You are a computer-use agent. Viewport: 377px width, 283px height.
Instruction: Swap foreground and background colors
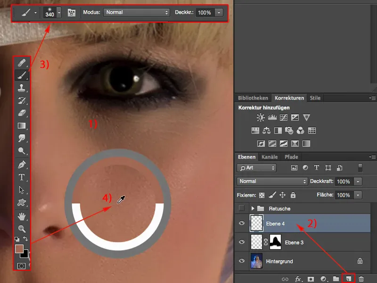coord(25,239)
